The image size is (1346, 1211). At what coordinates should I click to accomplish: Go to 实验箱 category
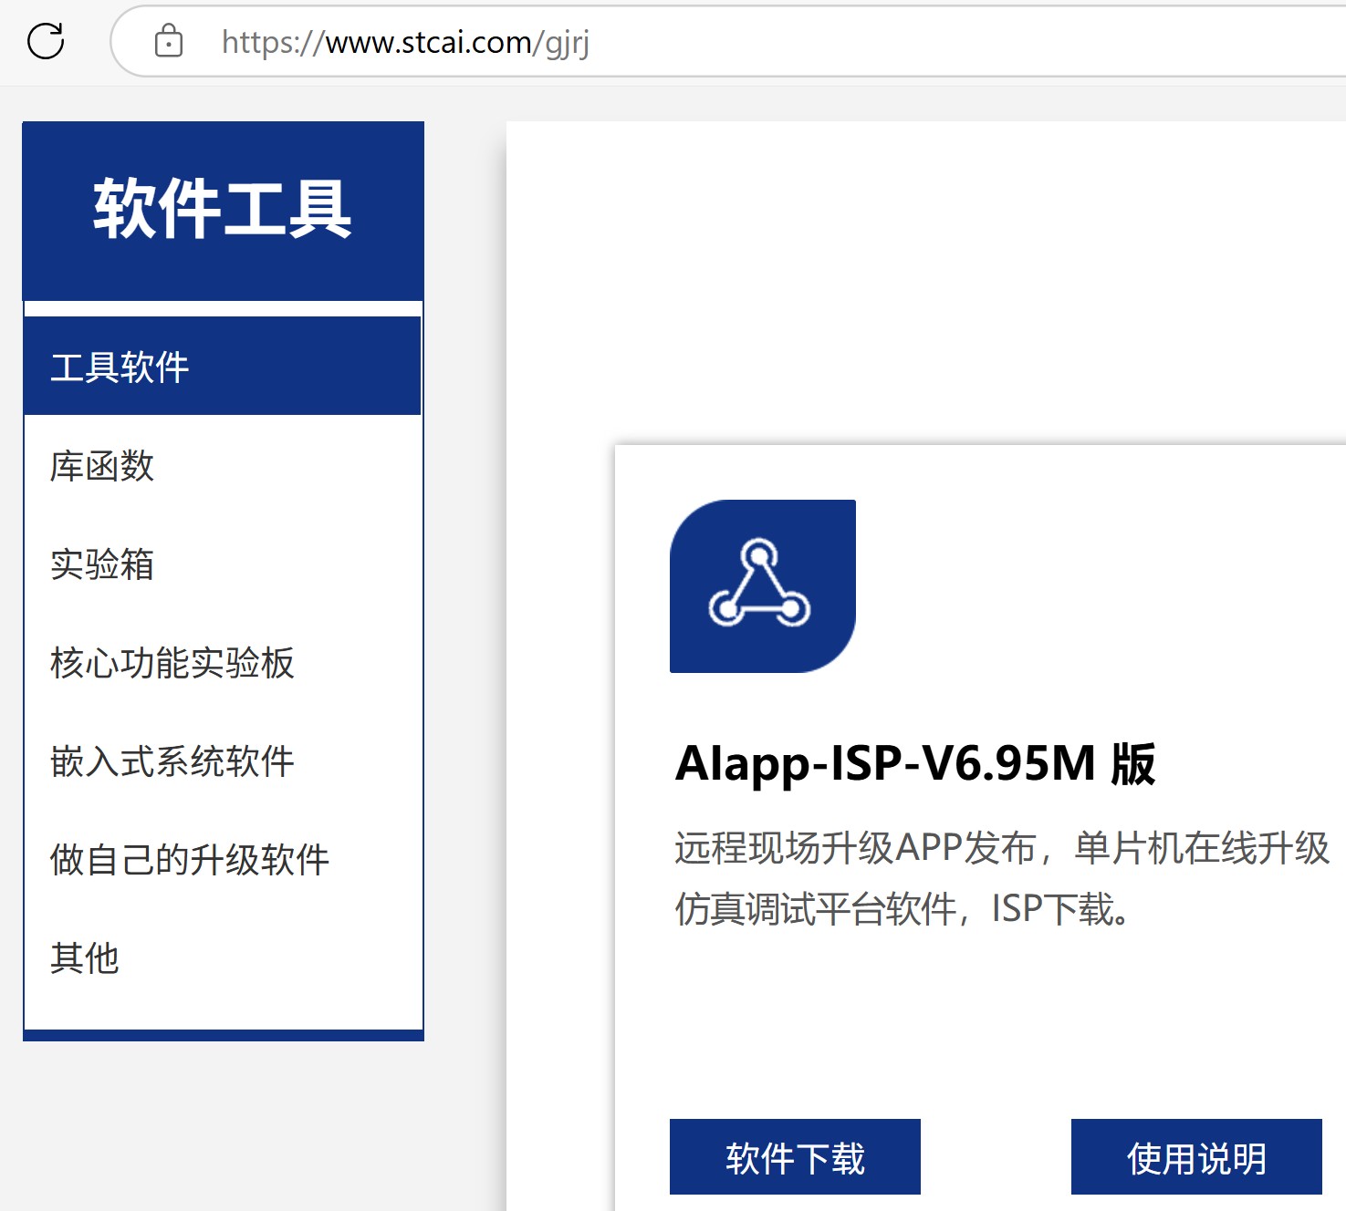click(x=223, y=564)
